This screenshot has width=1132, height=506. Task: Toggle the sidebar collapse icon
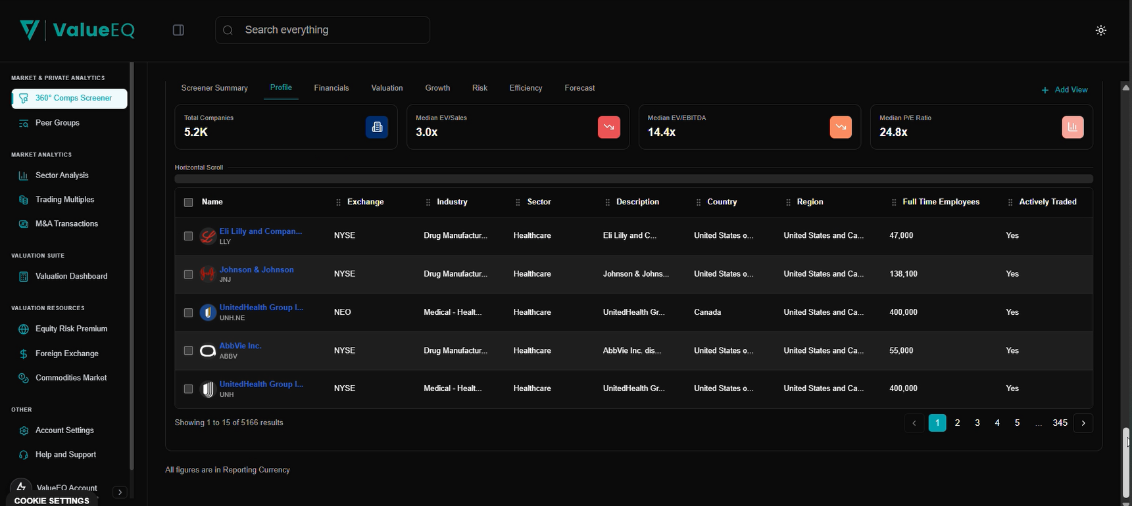[178, 30]
